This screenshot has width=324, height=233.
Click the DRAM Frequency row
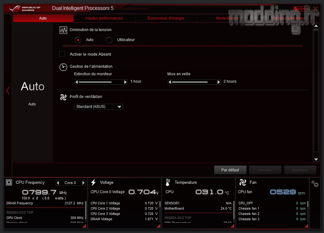pyautogui.click(x=45, y=203)
